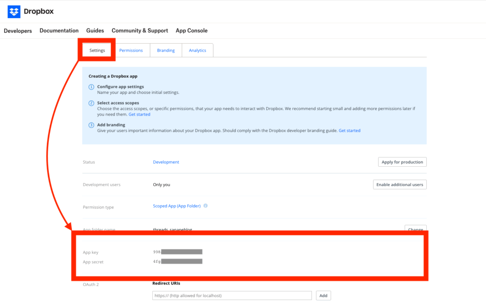
Task: Click the 'App secret' label
Action: point(93,262)
